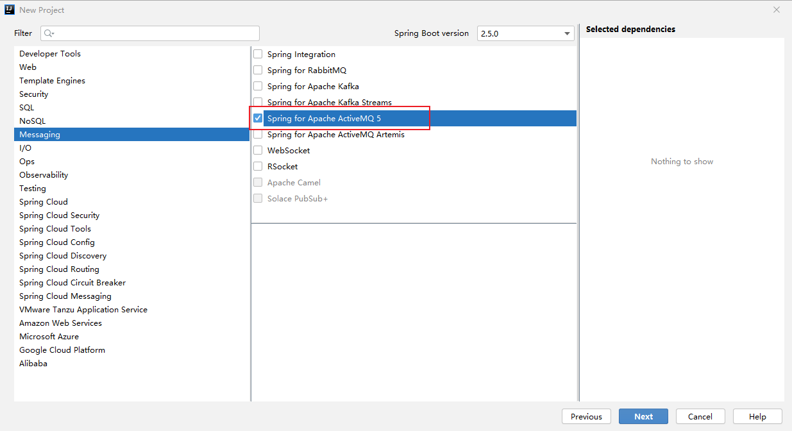Screen dimensions: 792x431
Task: Select the Messaging category
Action: click(x=131, y=135)
